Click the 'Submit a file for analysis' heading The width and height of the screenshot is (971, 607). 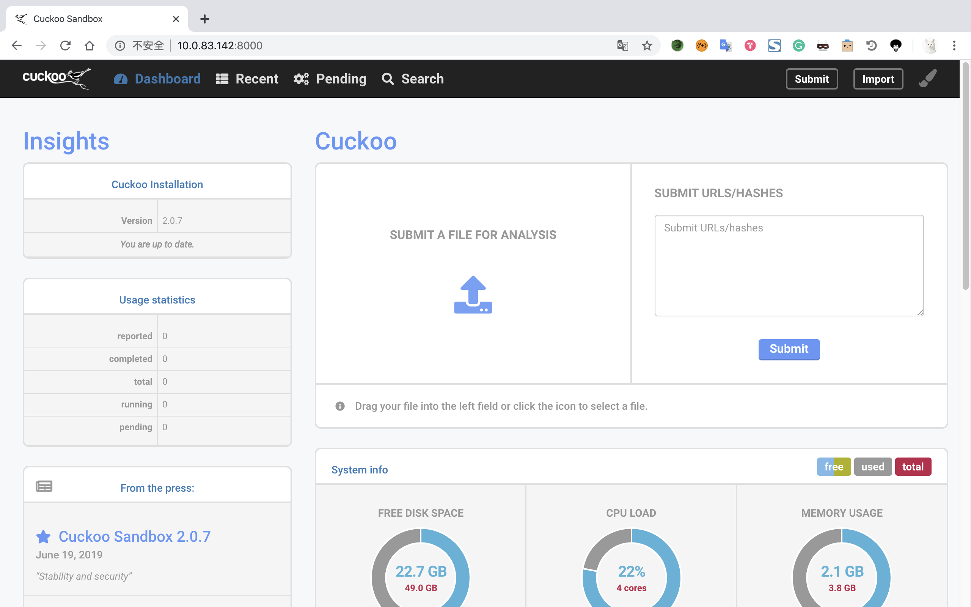[x=473, y=235]
